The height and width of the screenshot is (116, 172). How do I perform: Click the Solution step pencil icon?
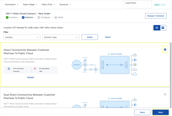pos(23,17)
